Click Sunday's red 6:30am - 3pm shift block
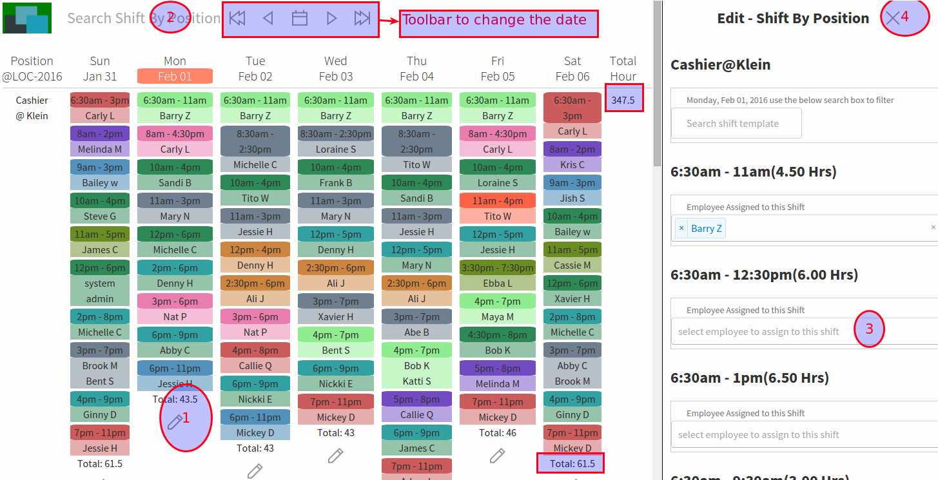The width and height of the screenshot is (938, 480). tap(100, 101)
